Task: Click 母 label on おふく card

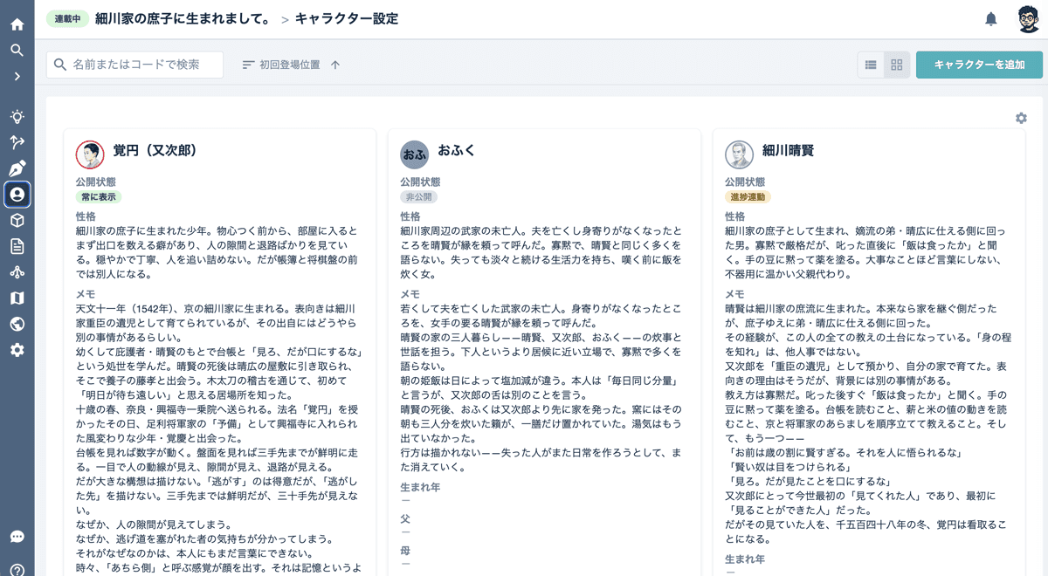Action: point(406,551)
